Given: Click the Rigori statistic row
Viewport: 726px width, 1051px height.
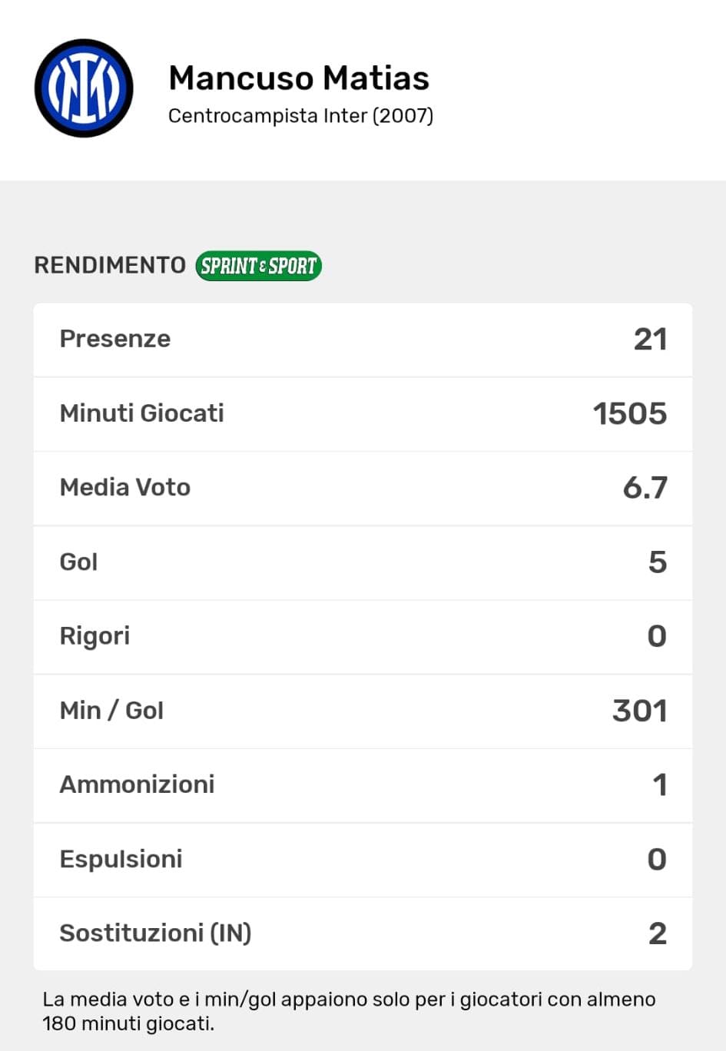Looking at the screenshot, I should [363, 636].
